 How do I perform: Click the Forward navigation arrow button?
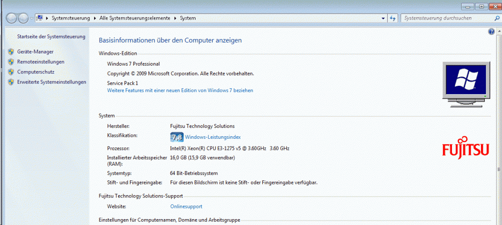pos(24,19)
